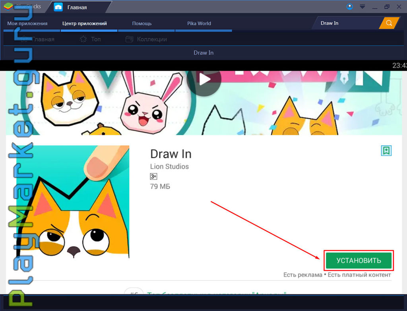Open the Lion Studios developer link
Image resolution: width=407 pixels, height=311 pixels.
[x=169, y=167]
